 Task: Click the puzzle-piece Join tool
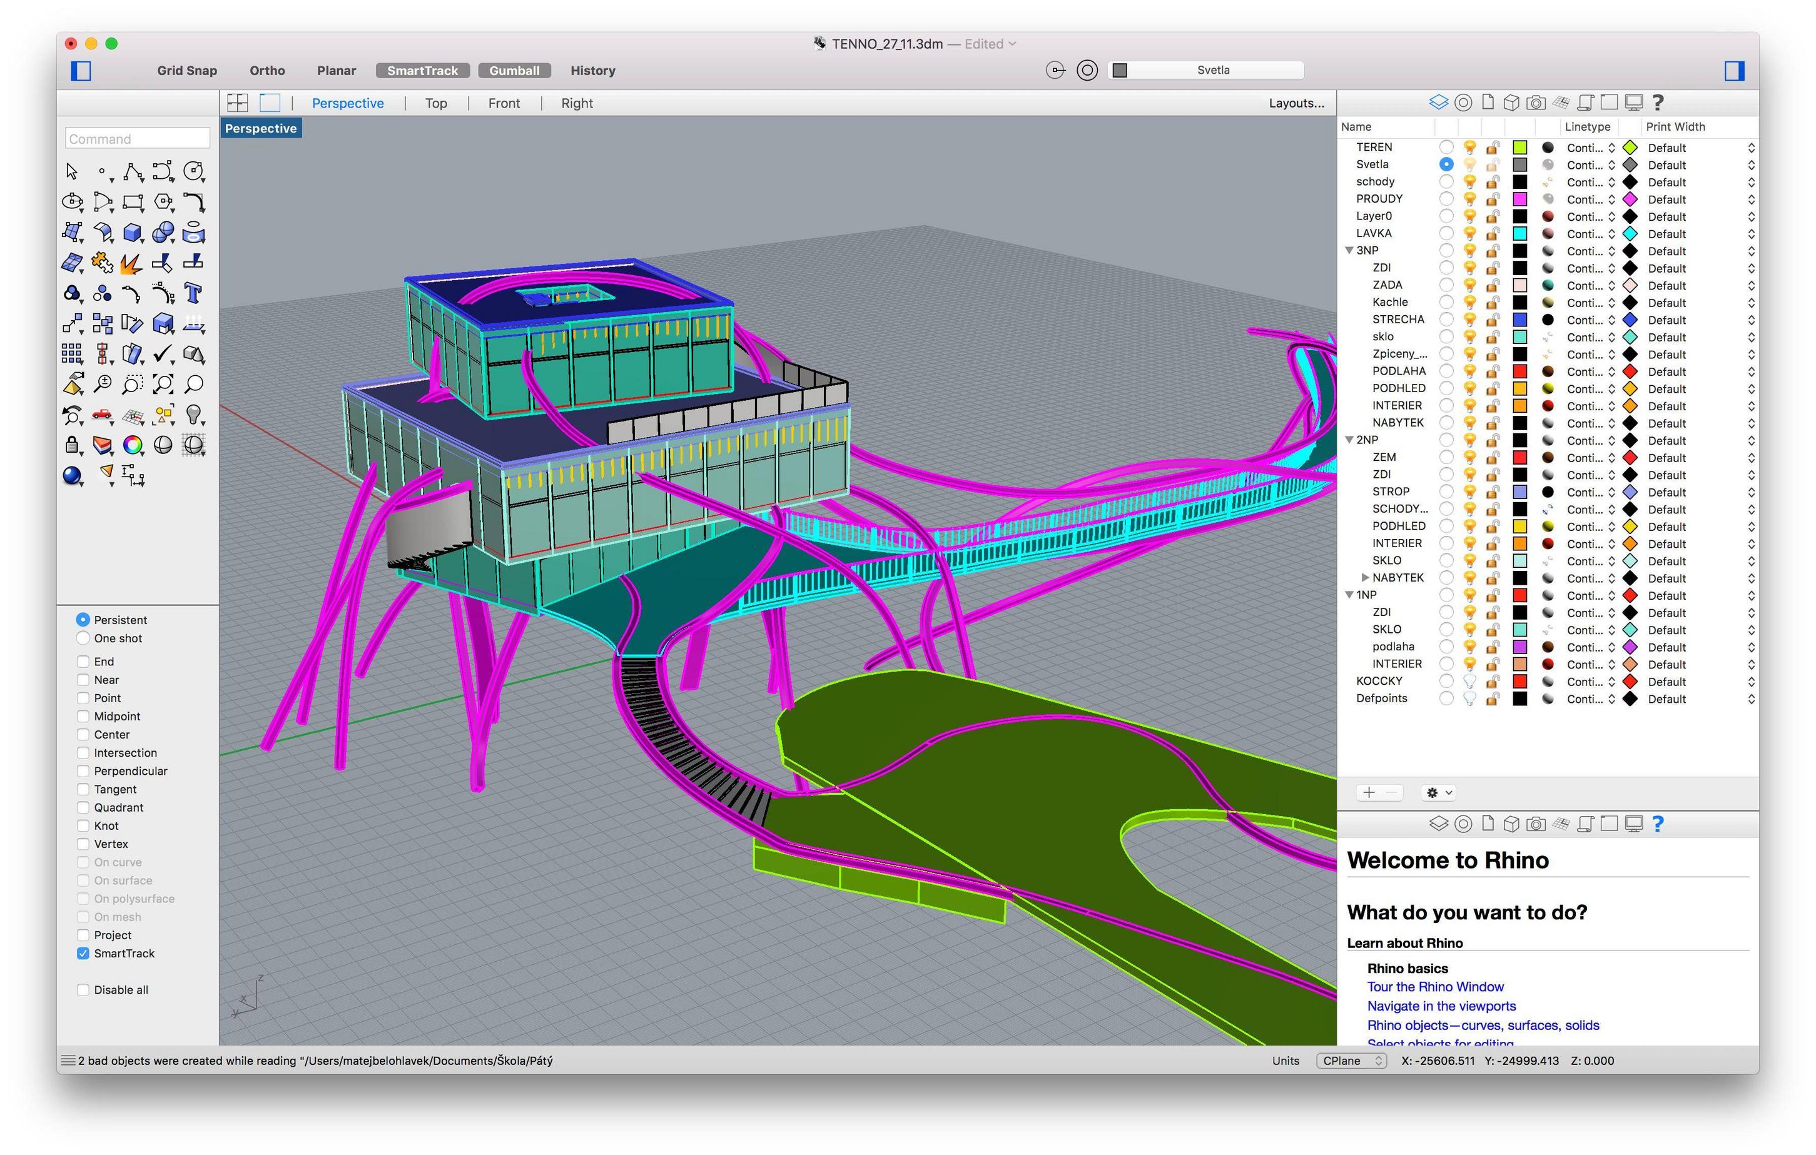pyautogui.click(x=102, y=263)
